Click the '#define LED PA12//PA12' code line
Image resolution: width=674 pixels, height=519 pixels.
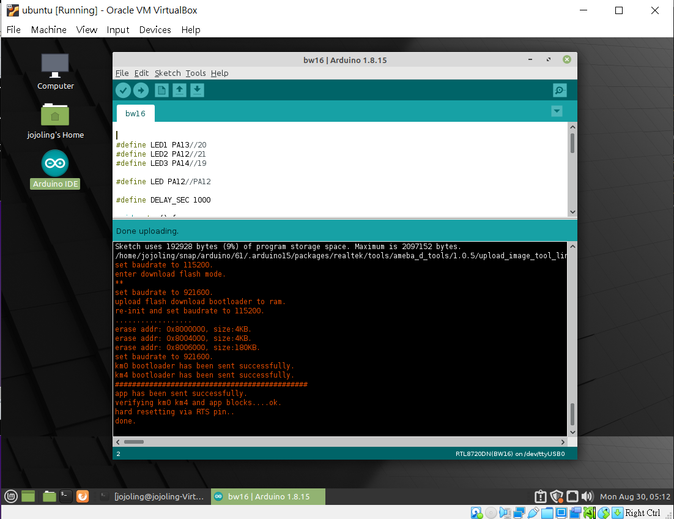[x=163, y=181]
